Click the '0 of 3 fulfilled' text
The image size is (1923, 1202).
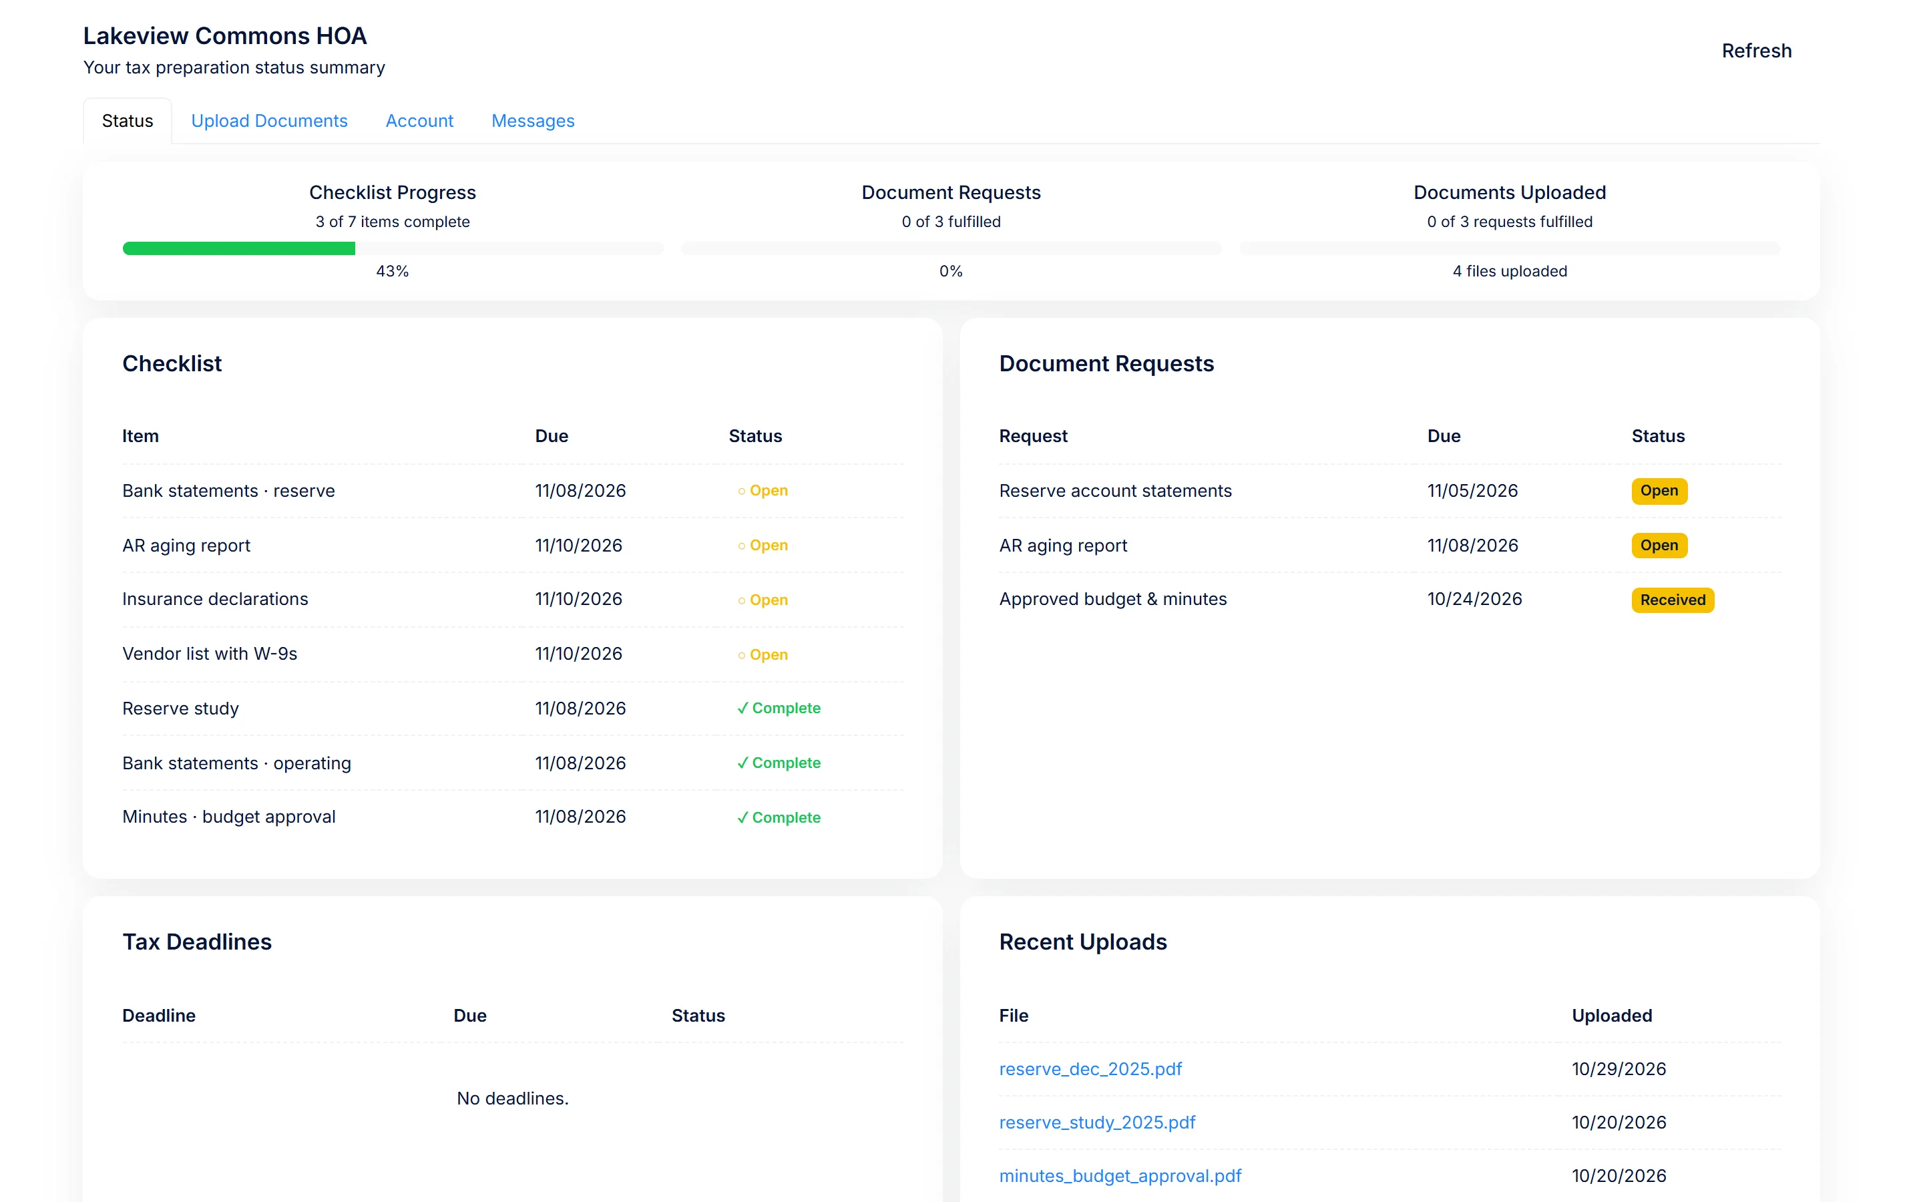[951, 222]
